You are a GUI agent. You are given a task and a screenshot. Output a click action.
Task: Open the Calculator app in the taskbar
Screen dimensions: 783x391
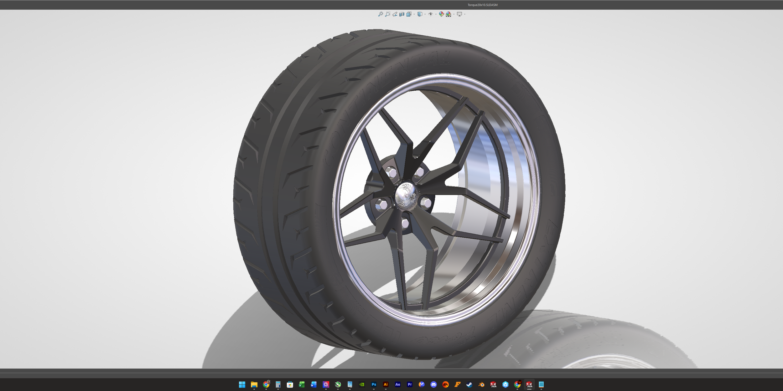[278, 384]
